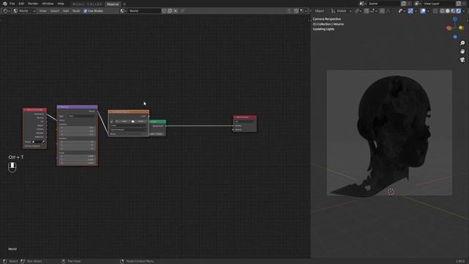Select the red World Output node header
This screenshot has height=264, width=469.
tap(245, 117)
